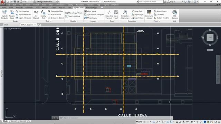The image size is (221, 124).
Task: Toggle the grid display in status bar
Action: coord(144,122)
